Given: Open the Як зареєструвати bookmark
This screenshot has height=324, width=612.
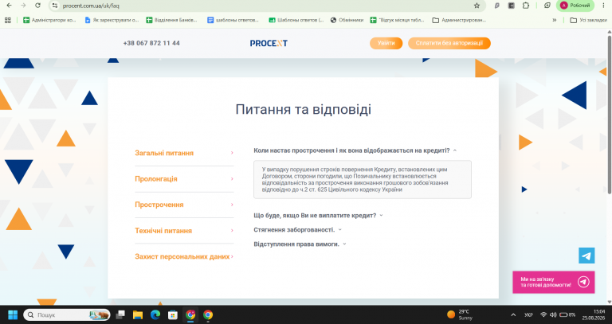Looking at the screenshot, I should click(112, 20).
